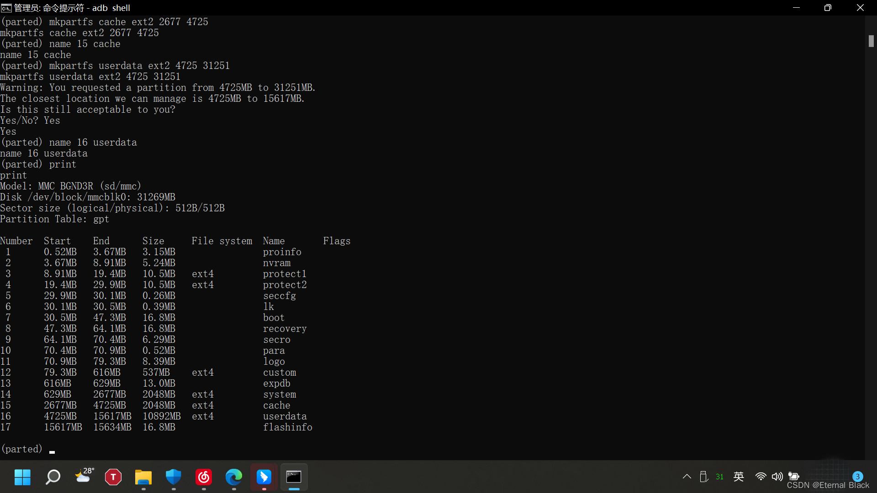Open the red T app in taskbar
The image size is (877, 493).
[x=113, y=477]
